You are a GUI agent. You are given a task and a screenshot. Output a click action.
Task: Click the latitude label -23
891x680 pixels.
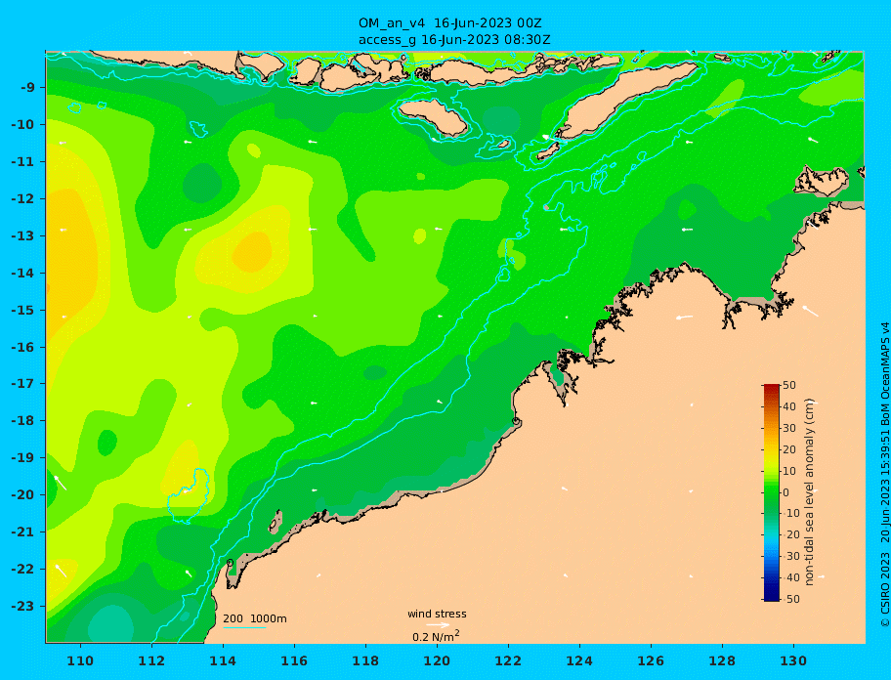23,606
